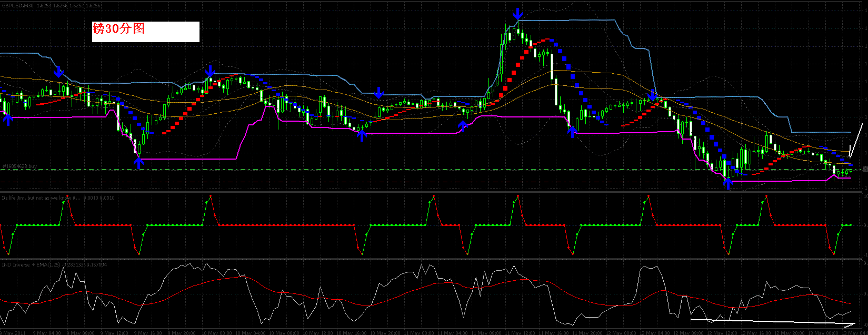The image size is (868, 335).
Task: Select the leftmost blue down arrow on the chart
Action: click(x=58, y=72)
